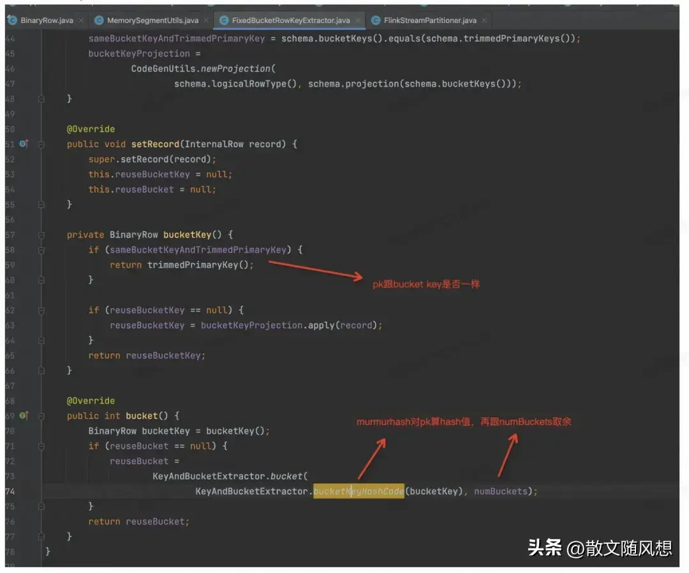Click the fold end marker closing setRecord

(x=41, y=205)
